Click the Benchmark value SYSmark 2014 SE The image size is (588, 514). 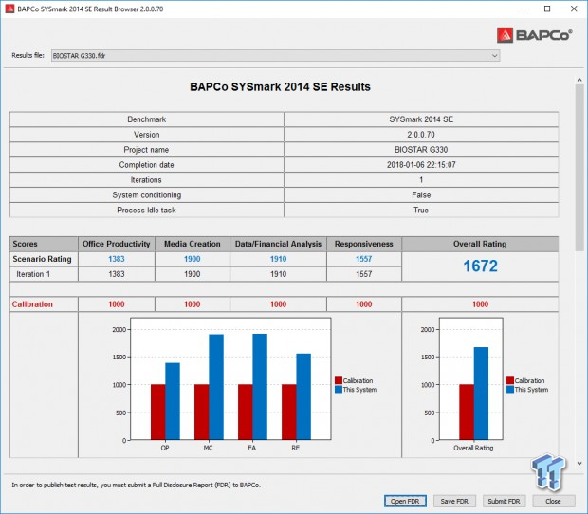(x=421, y=119)
